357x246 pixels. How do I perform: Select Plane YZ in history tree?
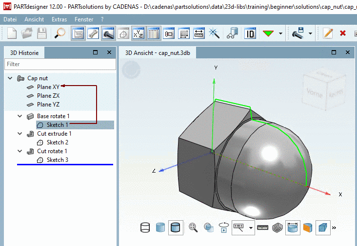[x=48, y=105]
